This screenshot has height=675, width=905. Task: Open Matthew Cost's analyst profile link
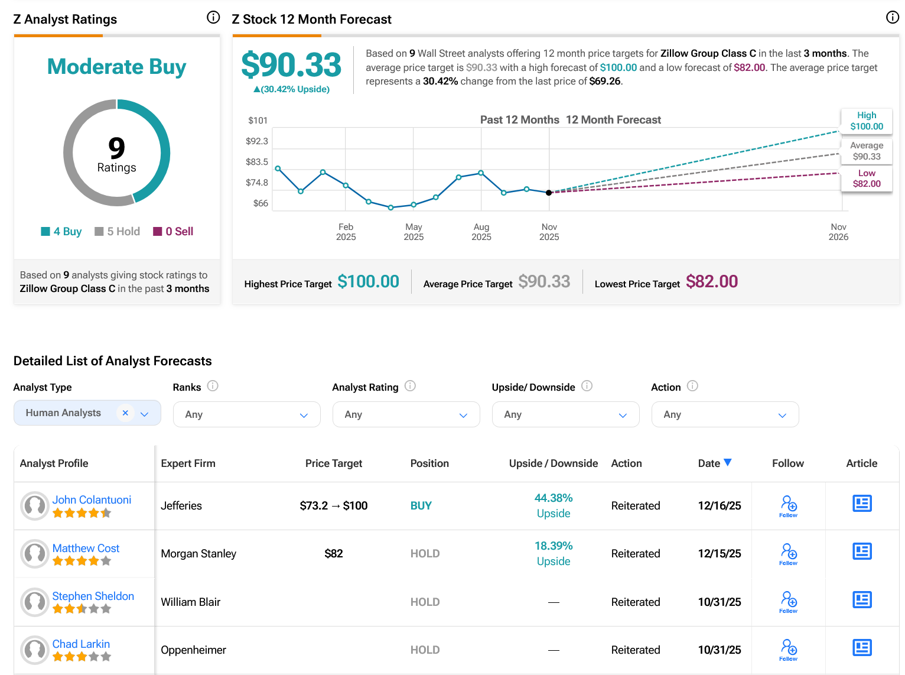pos(86,548)
